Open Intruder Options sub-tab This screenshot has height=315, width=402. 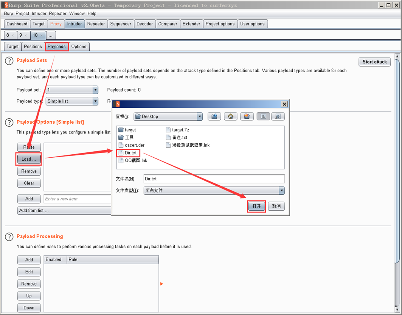pos(79,47)
